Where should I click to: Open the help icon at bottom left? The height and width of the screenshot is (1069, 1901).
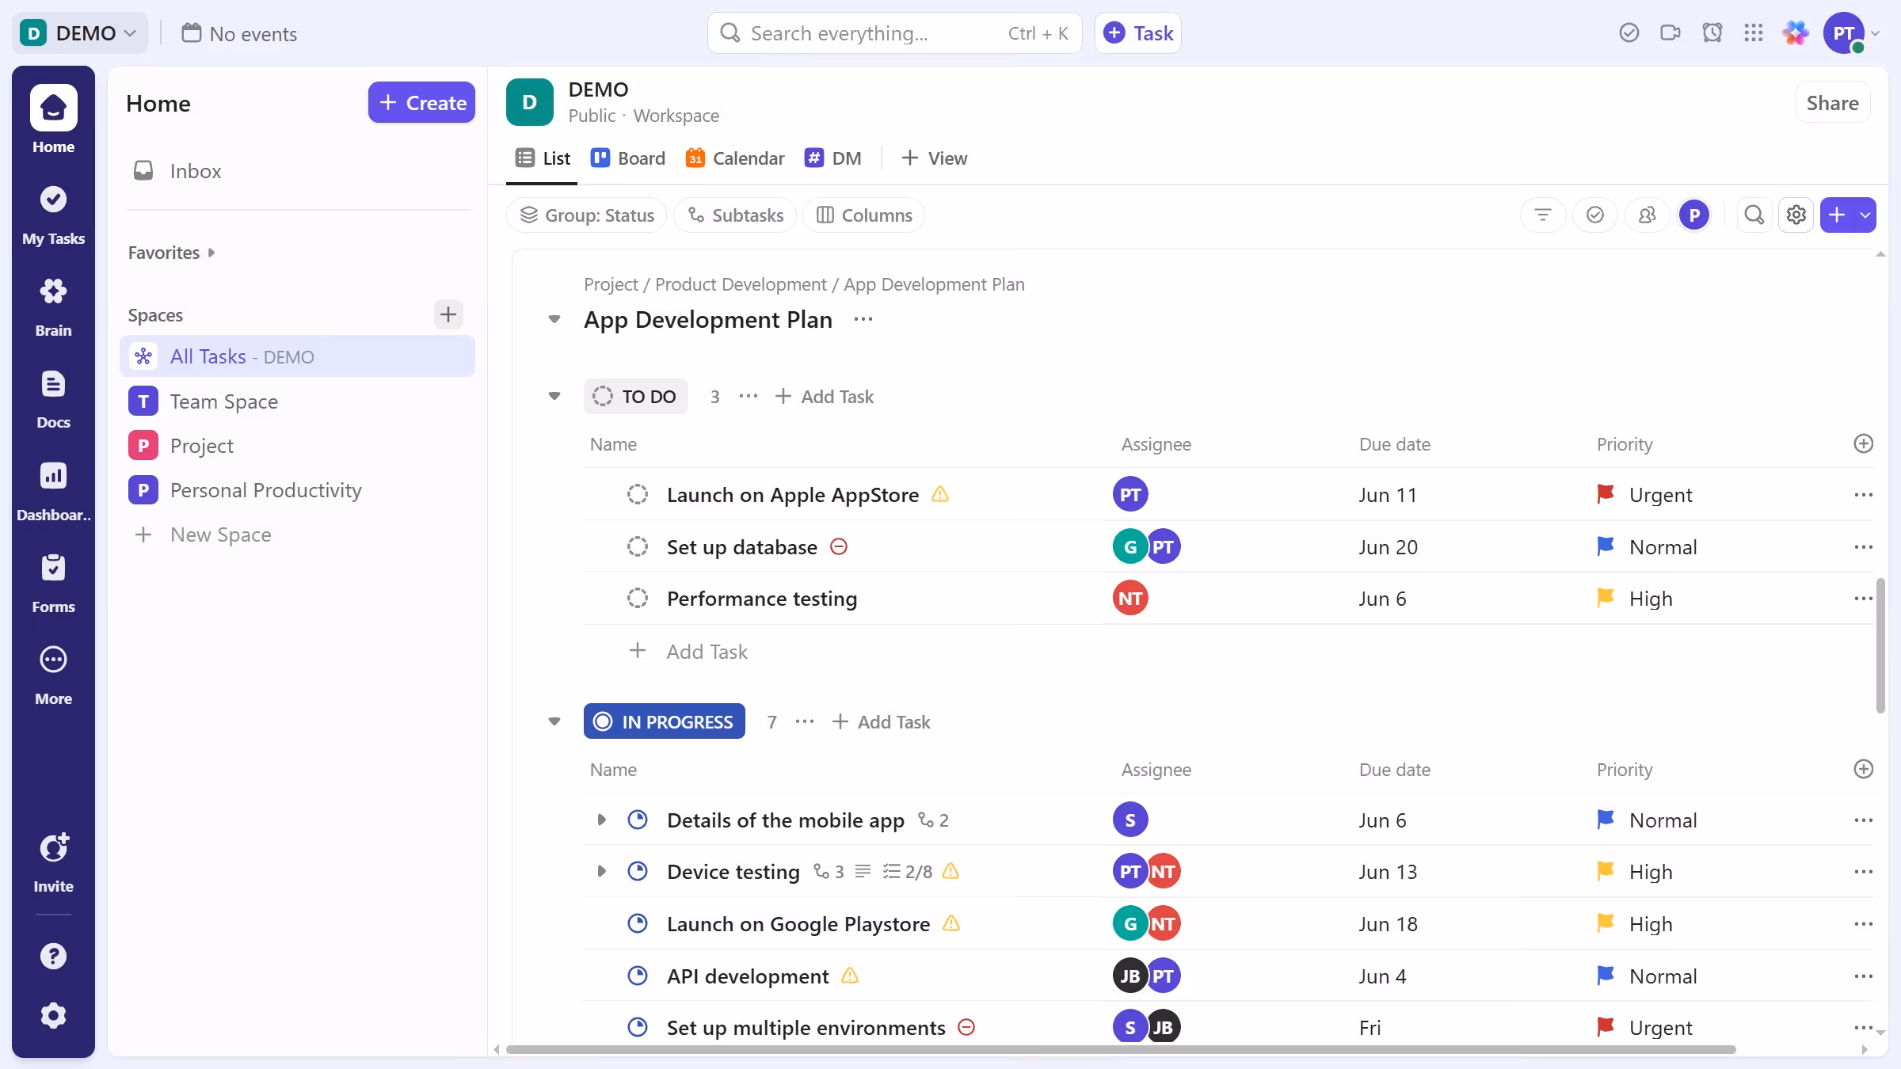[x=53, y=956]
